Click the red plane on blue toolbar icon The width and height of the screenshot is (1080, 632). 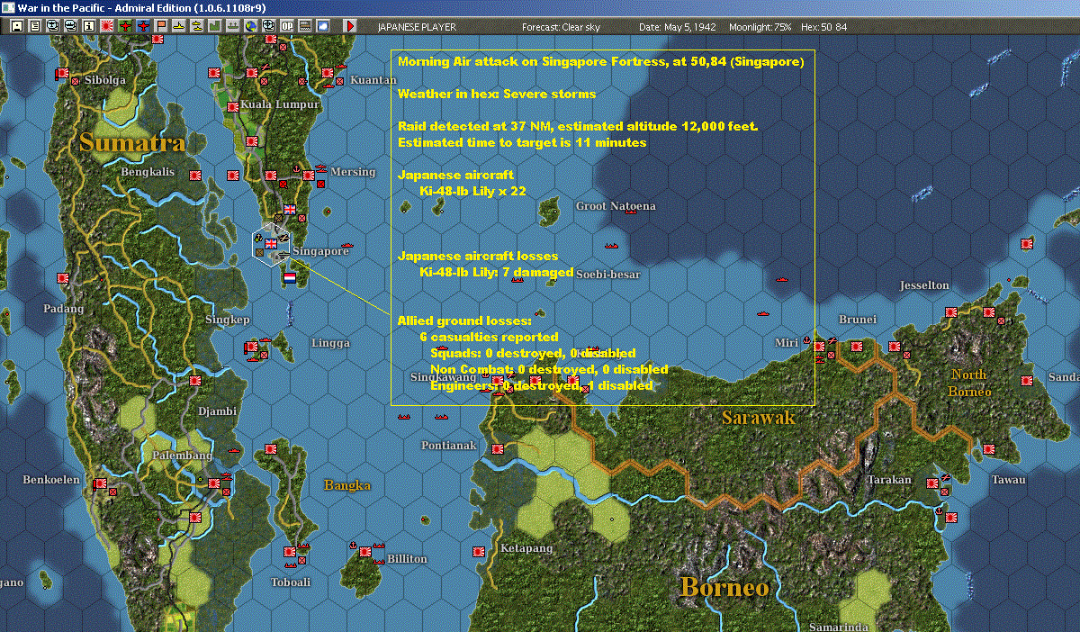(142, 26)
